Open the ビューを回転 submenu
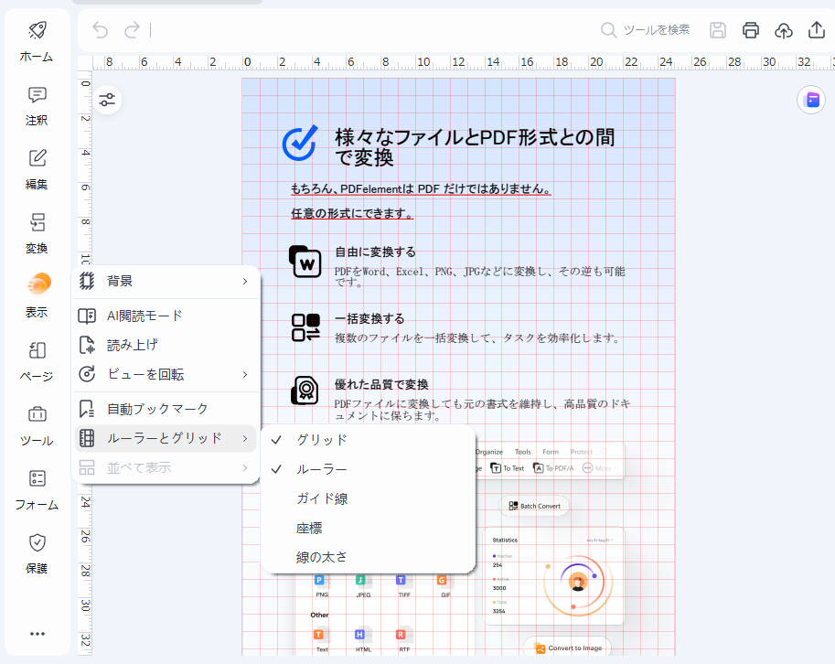The width and height of the screenshot is (835, 664). pyautogui.click(x=165, y=374)
